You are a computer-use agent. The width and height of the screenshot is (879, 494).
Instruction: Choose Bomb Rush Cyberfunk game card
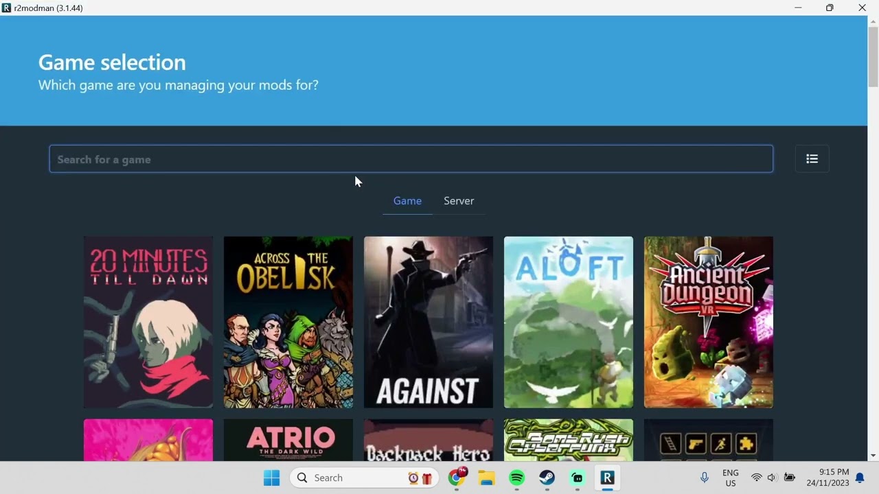pyautogui.click(x=569, y=440)
